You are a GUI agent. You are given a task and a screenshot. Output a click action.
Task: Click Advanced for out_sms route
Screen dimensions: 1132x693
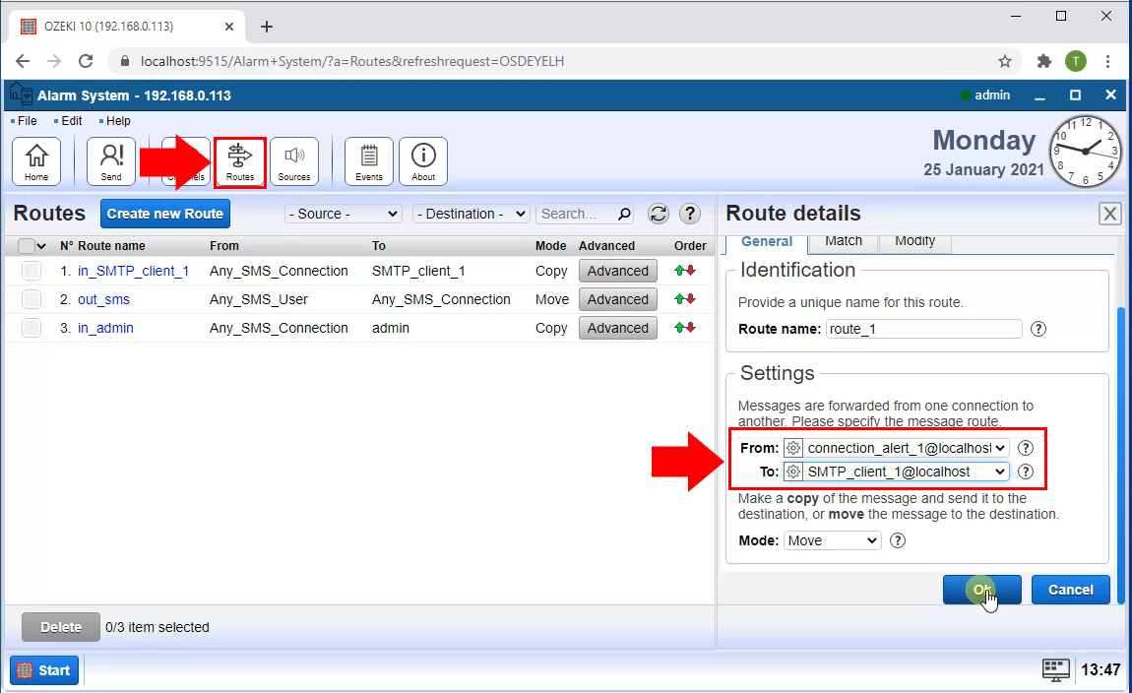pyautogui.click(x=618, y=299)
